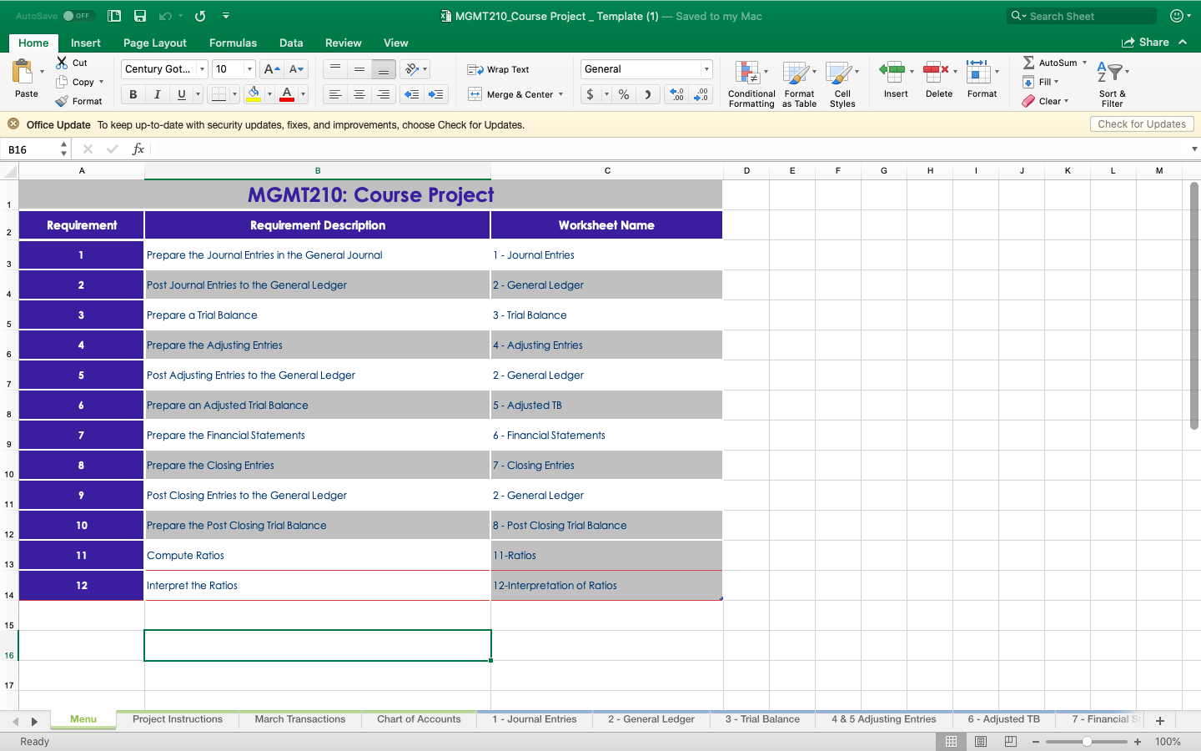Open the font size dropdown

[x=249, y=69]
